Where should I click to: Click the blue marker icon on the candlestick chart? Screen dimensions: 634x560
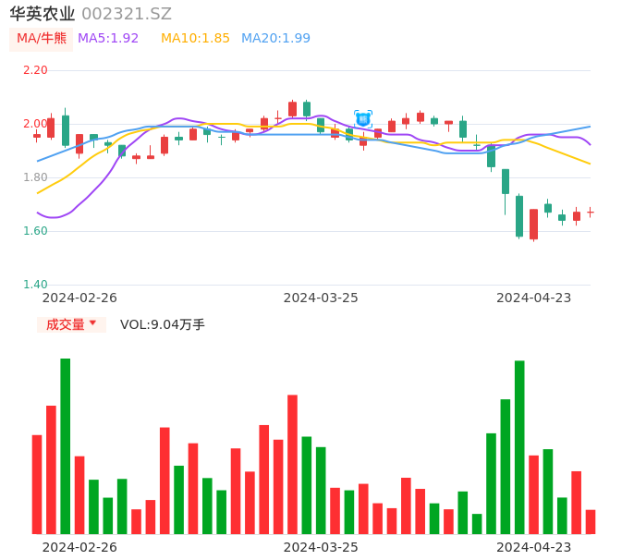click(x=363, y=119)
